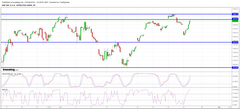The width and height of the screenshot is (240, 109).
Task: Click the '16:00' time axis label
Action: pyautogui.click(x=49, y=107)
